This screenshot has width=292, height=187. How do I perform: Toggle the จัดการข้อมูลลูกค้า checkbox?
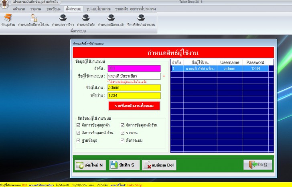point(78,125)
